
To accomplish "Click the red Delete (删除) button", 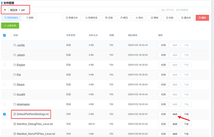I will pyautogui.click(x=202, y=18).
